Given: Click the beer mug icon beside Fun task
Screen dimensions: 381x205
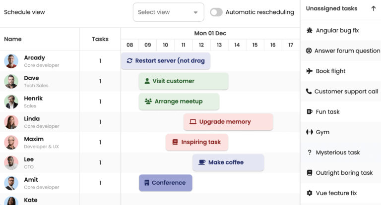Looking at the screenshot, I should pos(310,112).
